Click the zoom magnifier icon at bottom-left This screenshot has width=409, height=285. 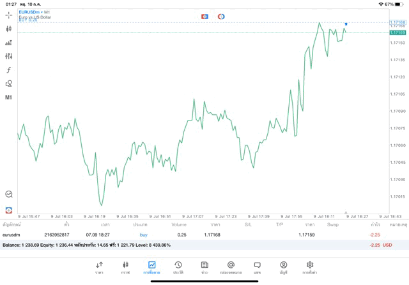[x=8, y=194]
